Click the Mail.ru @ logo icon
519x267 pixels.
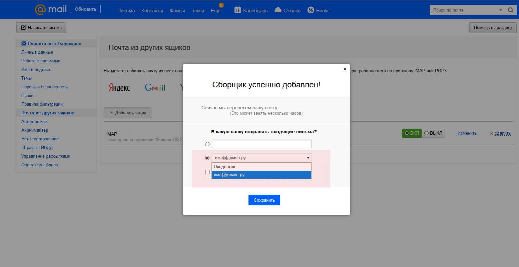point(40,9)
